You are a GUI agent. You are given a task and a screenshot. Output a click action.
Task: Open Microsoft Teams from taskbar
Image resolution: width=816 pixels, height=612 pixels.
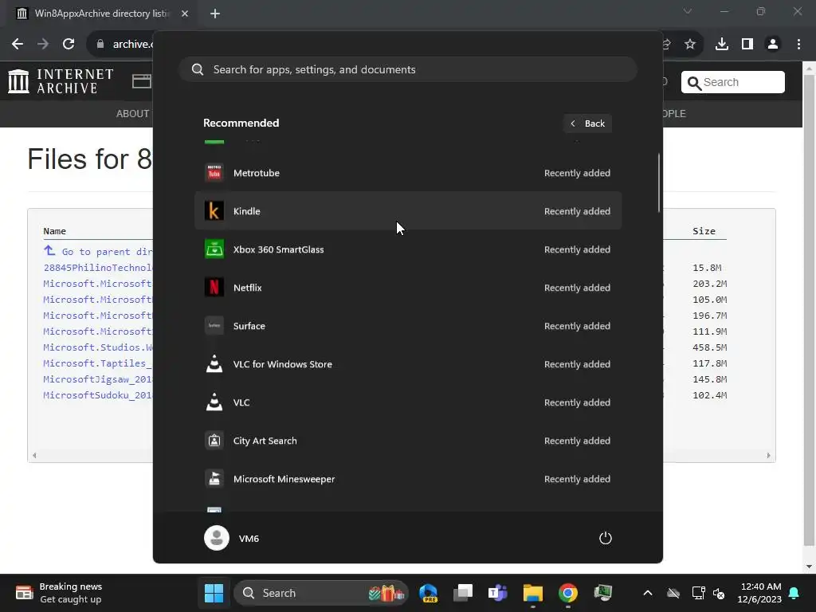pyautogui.click(x=497, y=593)
